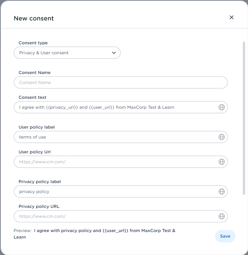Click the globe icon in Privacy policy label field
Image resolution: width=248 pixels, height=255 pixels.
tap(221, 191)
